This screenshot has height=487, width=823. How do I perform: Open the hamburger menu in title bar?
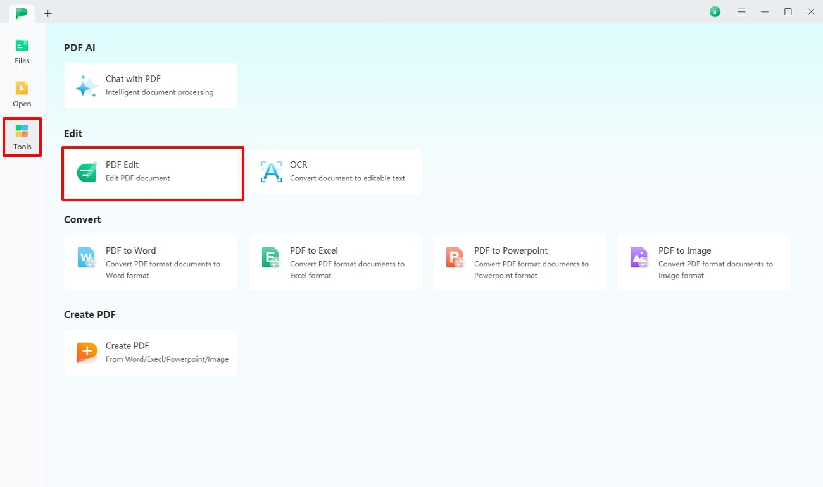[x=741, y=12]
